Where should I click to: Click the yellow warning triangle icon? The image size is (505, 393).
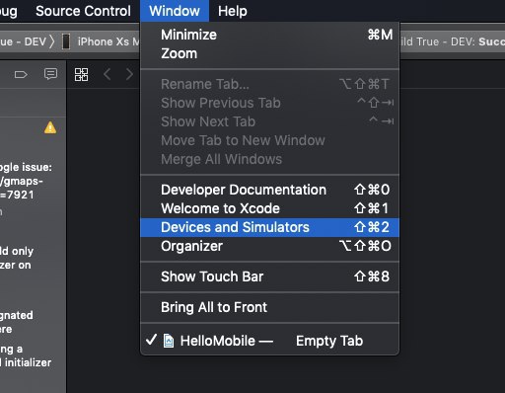pos(50,127)
